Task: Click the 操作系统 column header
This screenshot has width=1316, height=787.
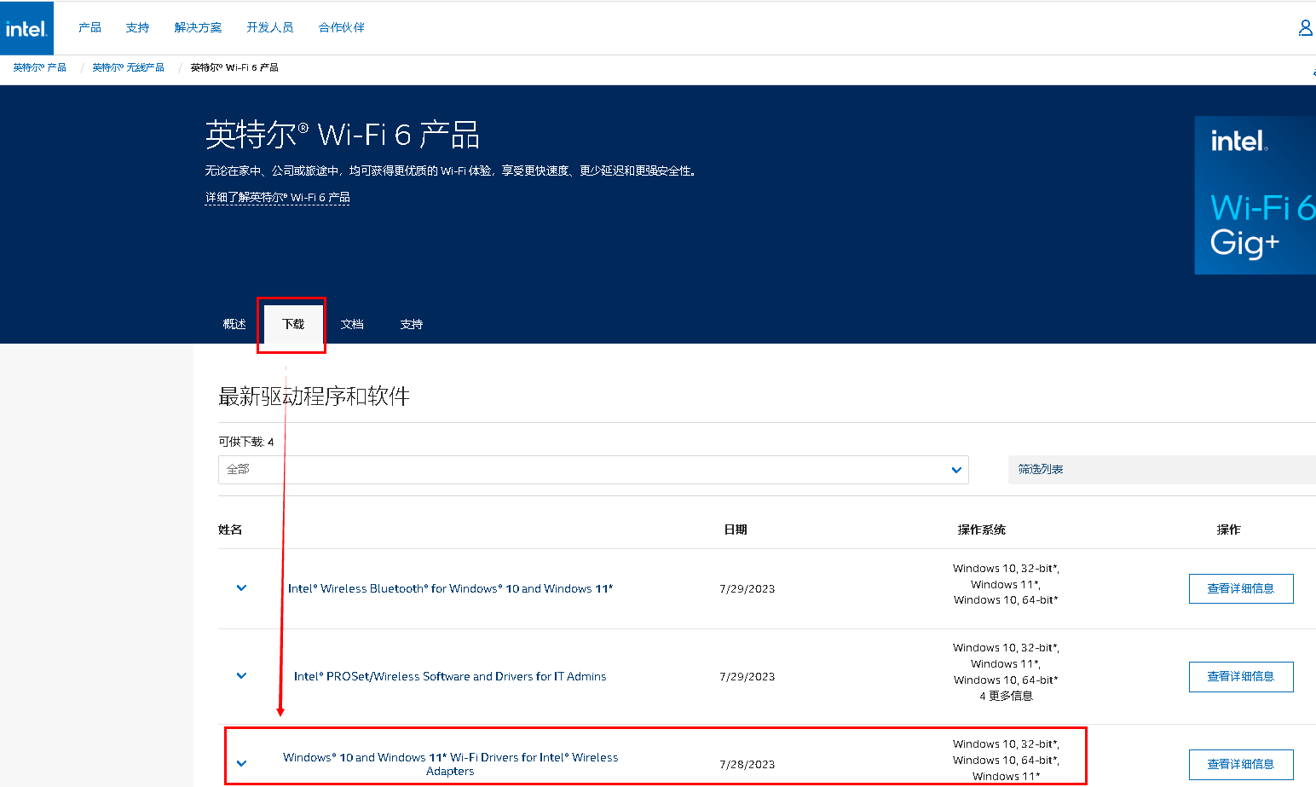Action: [982, 529]
